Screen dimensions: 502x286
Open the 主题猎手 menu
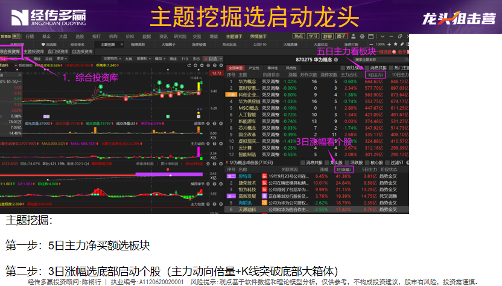click(234, 37)
